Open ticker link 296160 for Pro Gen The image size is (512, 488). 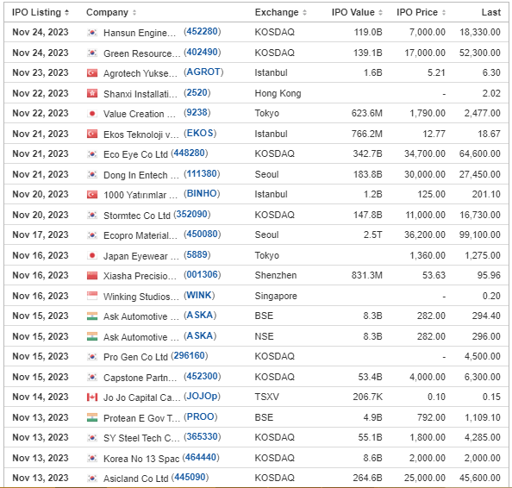tap(190, 355)
